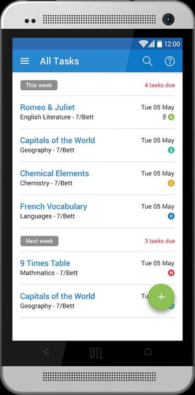The height and width of the screenshot is (395, 195).
Task: Tap the Android back navigation button
Action: (46, 351)
